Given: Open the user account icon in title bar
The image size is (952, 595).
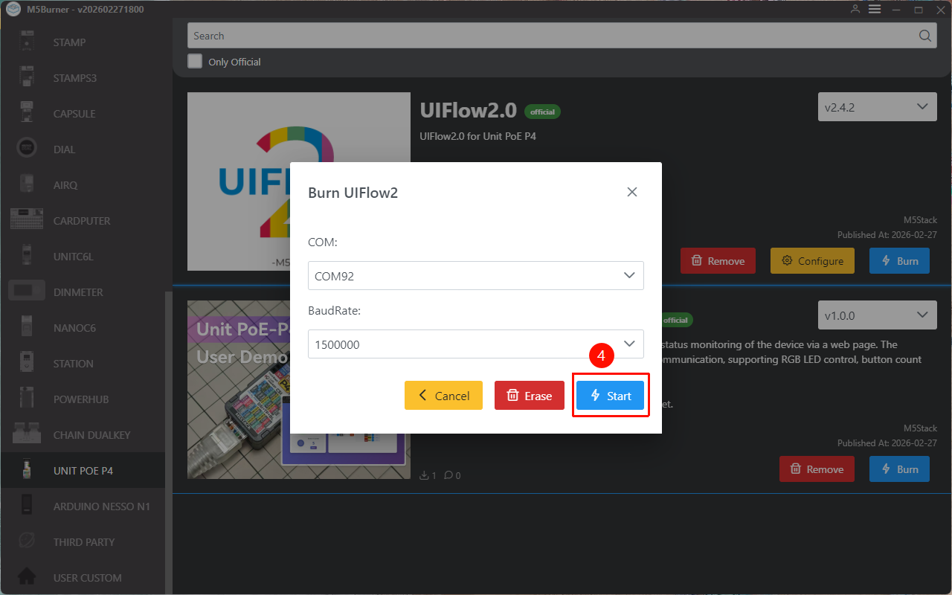Looking at the screenshot, I should pos(855,9).
